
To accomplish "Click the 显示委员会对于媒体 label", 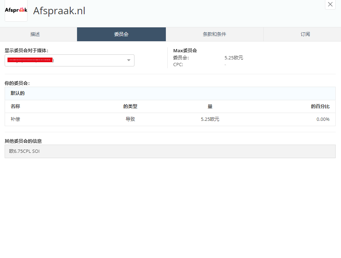I will 26,50.
